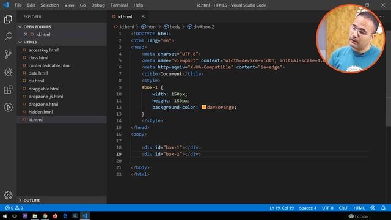Click UTF-8 encoding in status bar
Viewport: 391px width, 220px height.
point(327,208)
